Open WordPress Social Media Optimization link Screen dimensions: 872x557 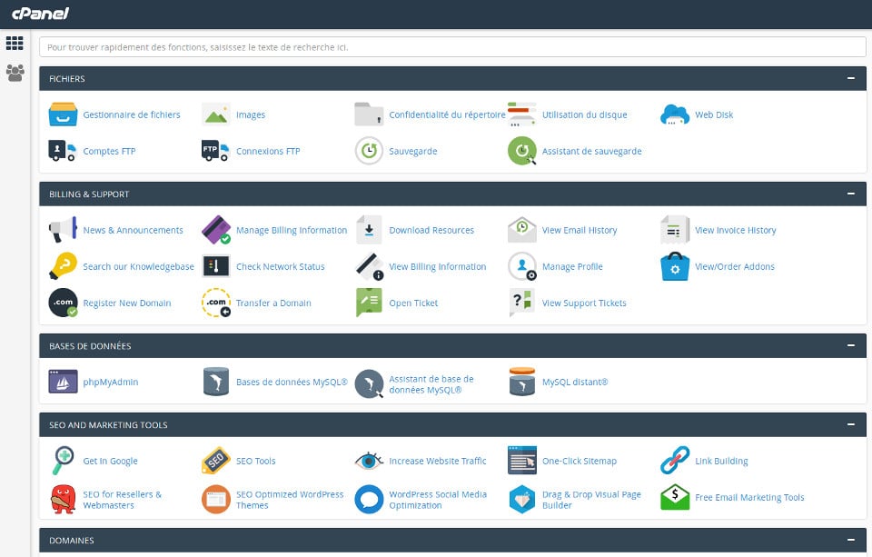(x=438, y=500)
